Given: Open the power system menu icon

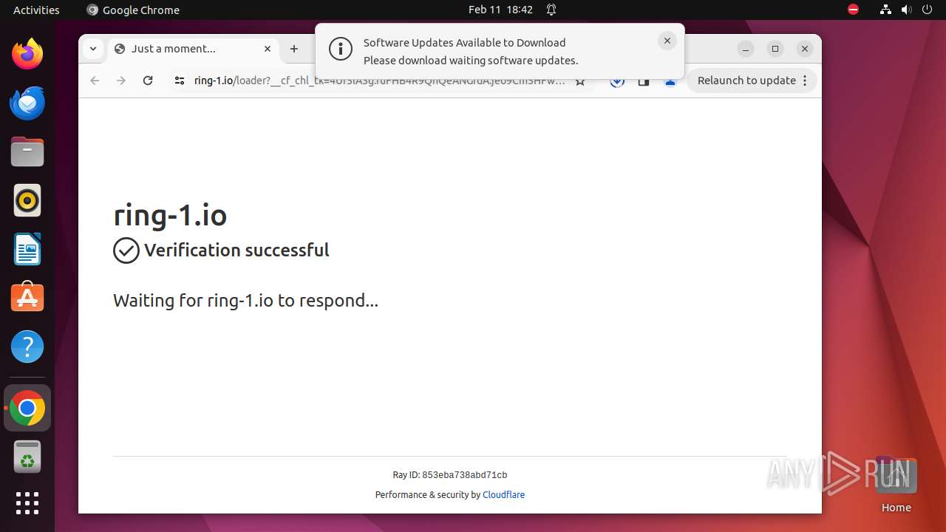Looking at the screenshot, I should click(927, 10).
